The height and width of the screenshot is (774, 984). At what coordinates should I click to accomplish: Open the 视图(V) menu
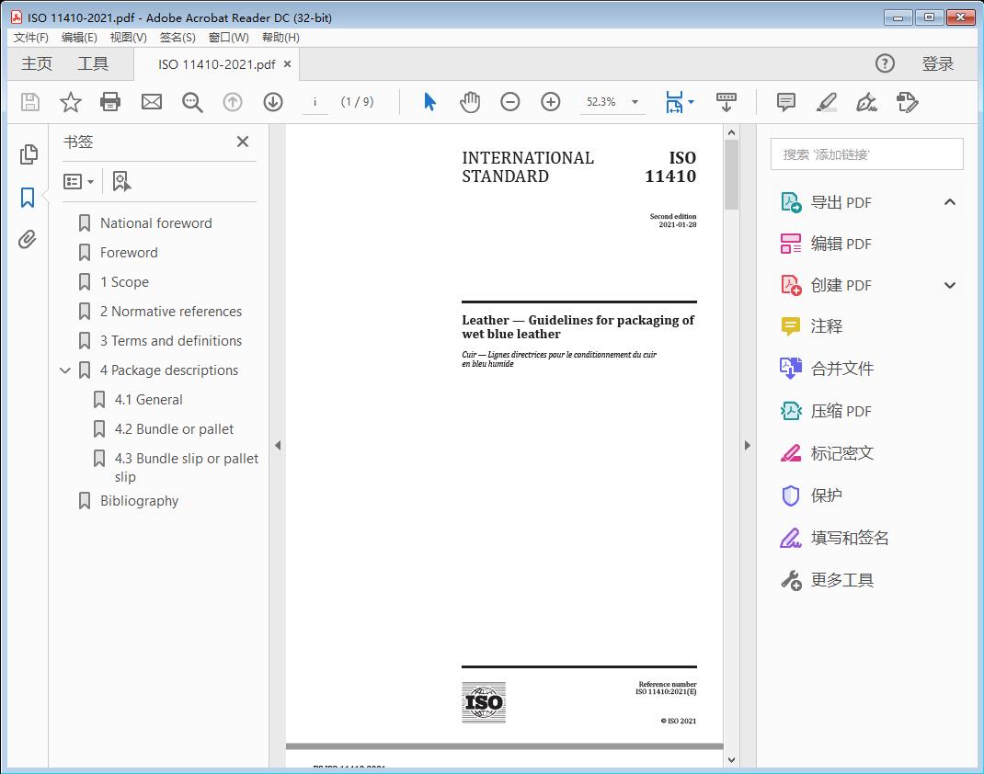(x=128, y=38)
